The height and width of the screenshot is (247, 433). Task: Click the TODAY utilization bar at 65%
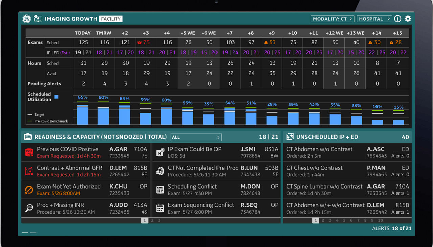[x=83, y=116]
